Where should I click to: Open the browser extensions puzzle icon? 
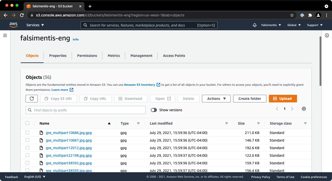click(x=310, y=15)
